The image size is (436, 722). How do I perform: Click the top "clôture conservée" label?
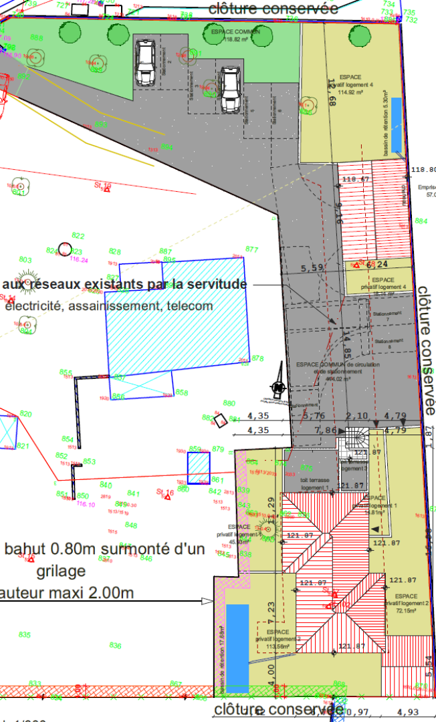pos(274,9)
